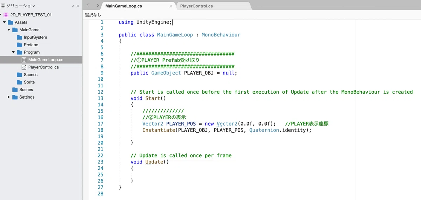Click the Program folder icon

tap(20, 52)
